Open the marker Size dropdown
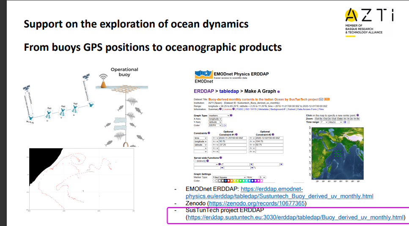 coord(262,177)
